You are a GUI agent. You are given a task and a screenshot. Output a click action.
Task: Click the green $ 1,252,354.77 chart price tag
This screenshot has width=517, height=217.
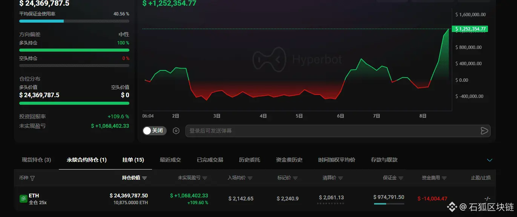pyautogui.click(x=470, y=29)
